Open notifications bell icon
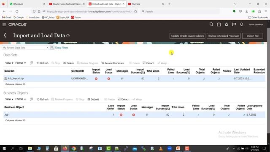This screenshot has height=152, width=270. (242, 24)
